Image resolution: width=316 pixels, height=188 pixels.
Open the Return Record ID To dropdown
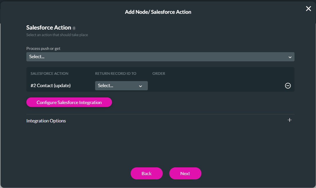(x=121, y=85)
